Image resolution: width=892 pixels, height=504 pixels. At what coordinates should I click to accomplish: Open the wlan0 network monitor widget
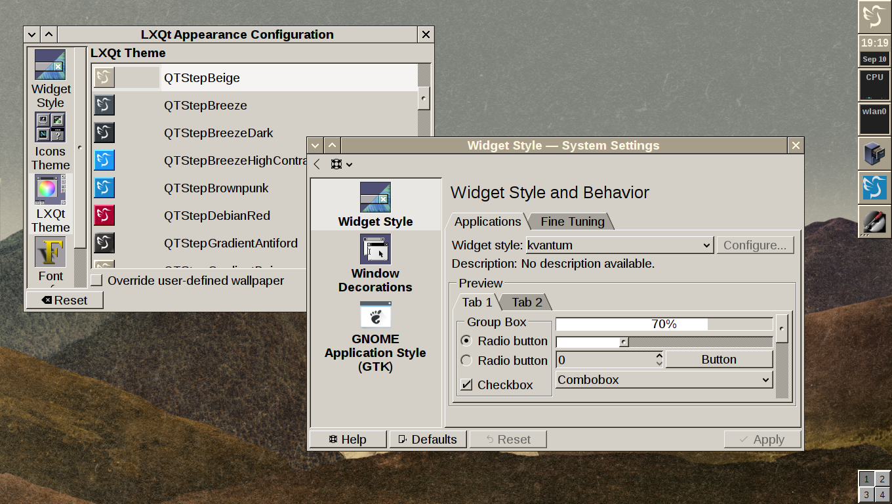(x=874, y=119)
